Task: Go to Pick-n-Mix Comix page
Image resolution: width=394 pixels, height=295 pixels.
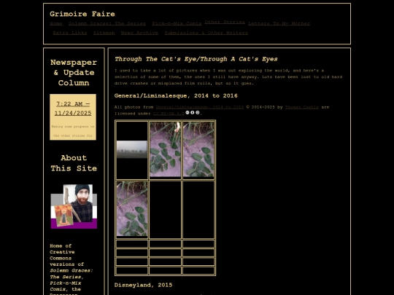Action: click(x=177, y=23)
